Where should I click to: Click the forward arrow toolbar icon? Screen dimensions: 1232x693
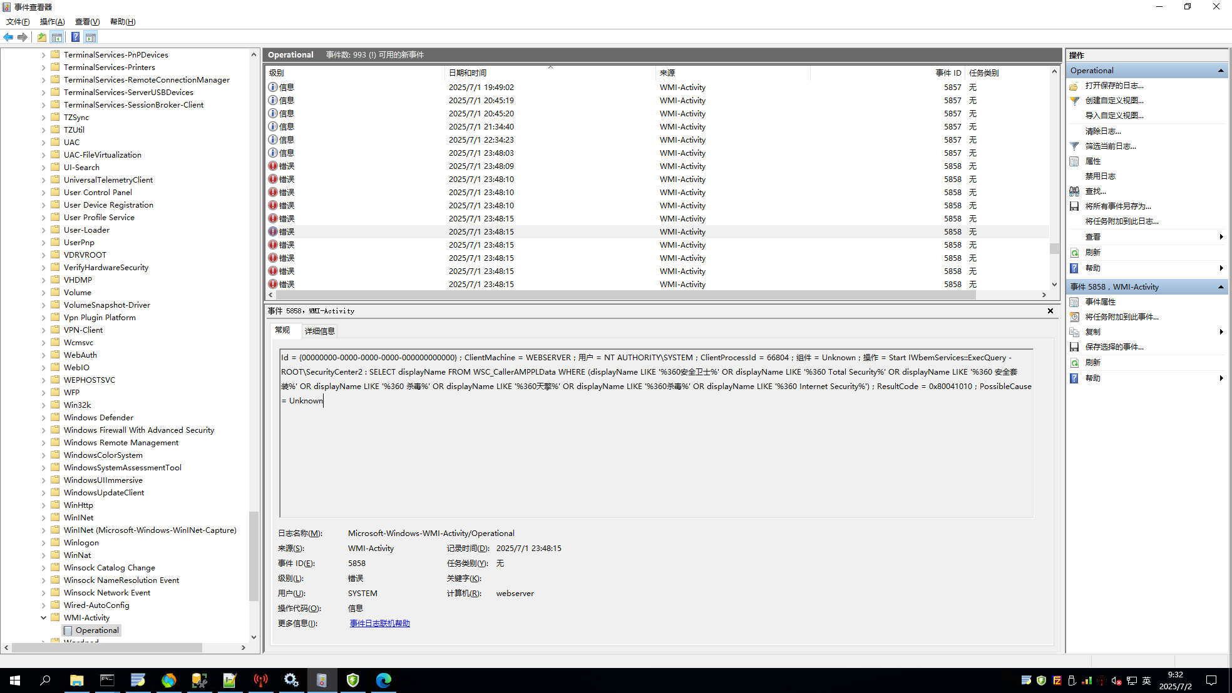tap(23, 37)
